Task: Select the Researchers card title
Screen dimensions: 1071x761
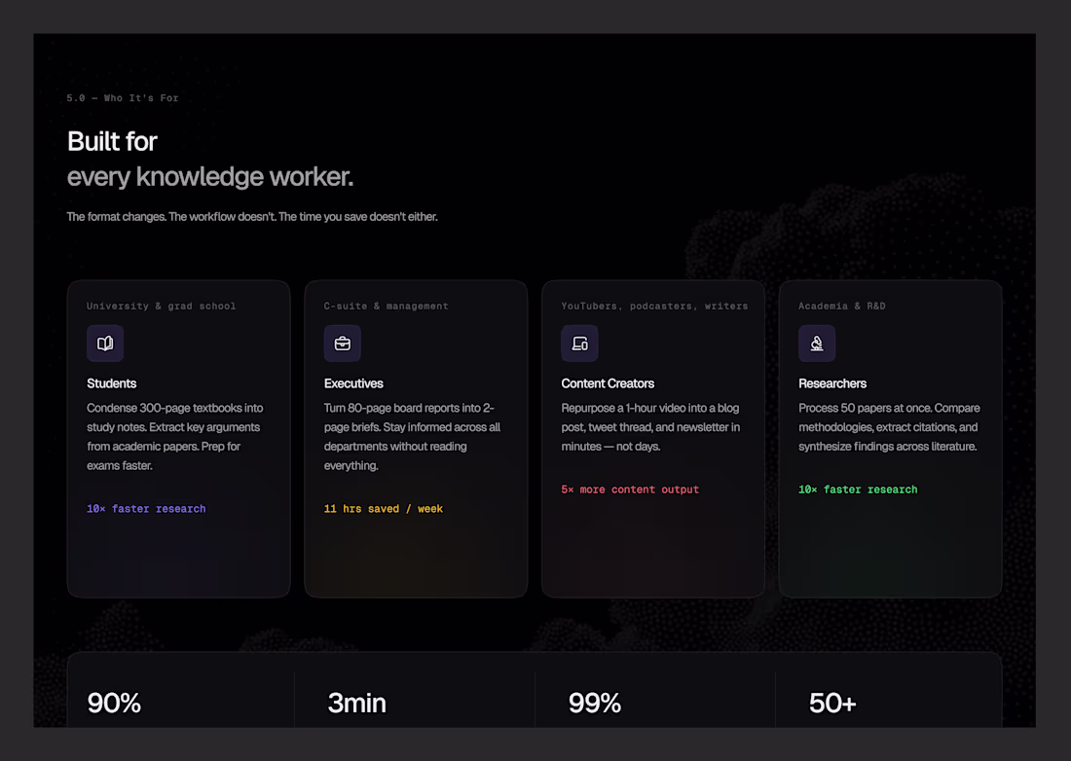Action: pos(831,383)
